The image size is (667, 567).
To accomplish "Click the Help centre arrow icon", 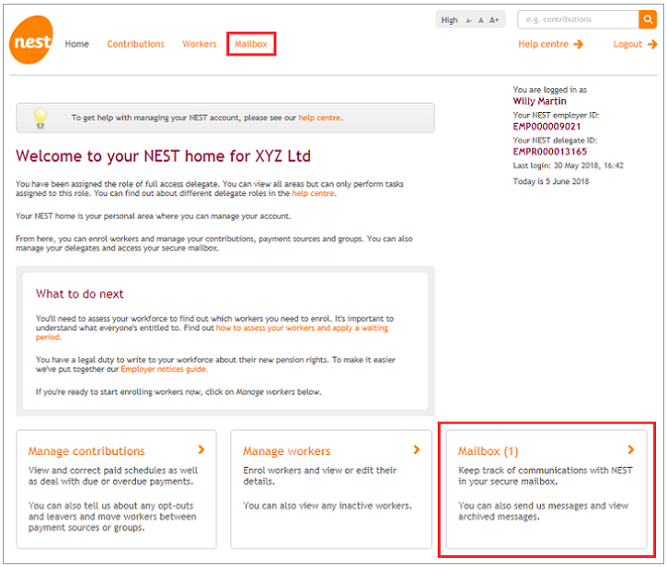I will tap(578, 44).
